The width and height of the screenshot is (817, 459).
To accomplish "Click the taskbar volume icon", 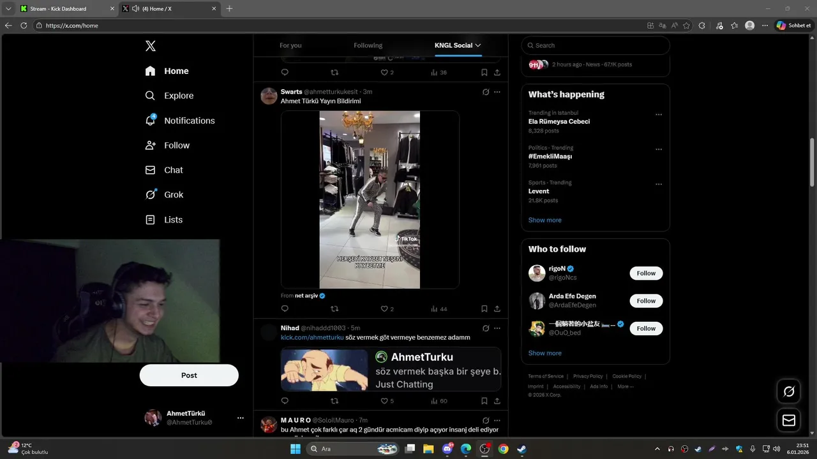I will click(x=776, y=449).
